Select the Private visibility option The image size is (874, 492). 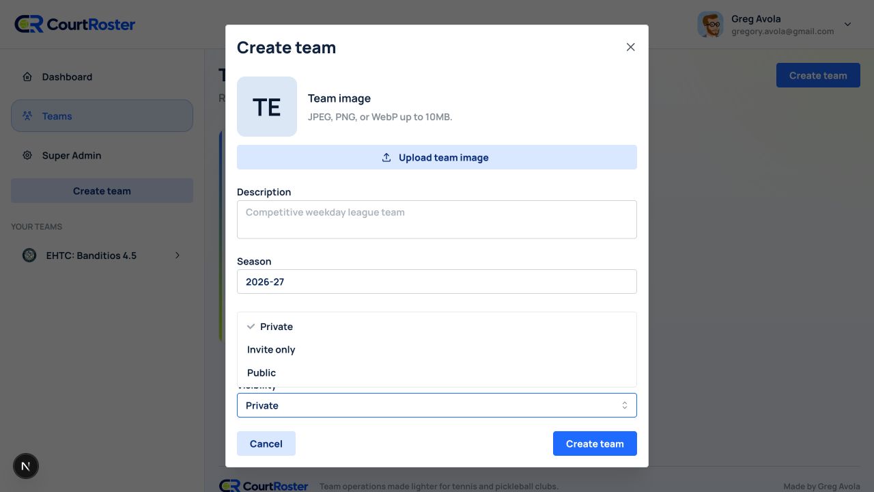point(437,327)
